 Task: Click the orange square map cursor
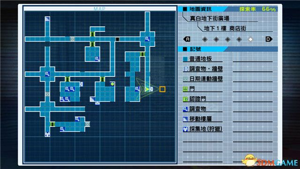[162, 89]
